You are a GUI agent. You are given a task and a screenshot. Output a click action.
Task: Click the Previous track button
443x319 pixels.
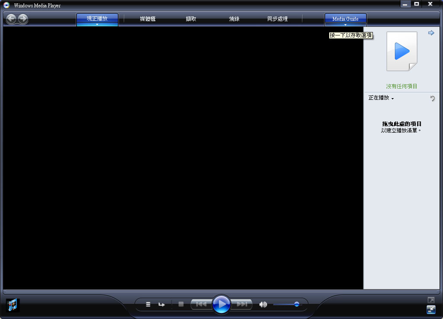[x=201, y=304]
